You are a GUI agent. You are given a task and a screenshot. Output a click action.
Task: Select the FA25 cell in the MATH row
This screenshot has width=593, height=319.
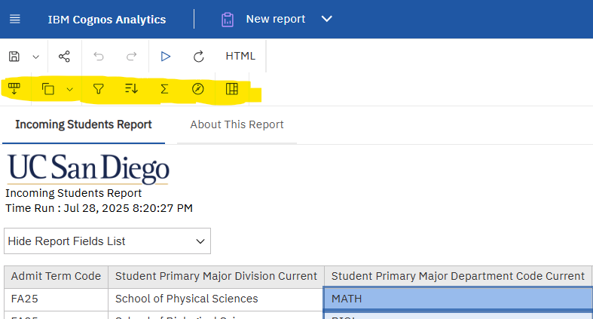pos(56,299)
